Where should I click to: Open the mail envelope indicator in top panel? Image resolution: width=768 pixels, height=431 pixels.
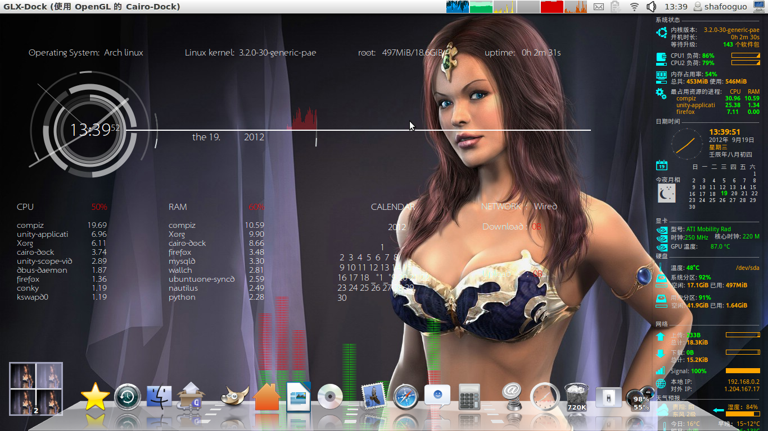599,7
